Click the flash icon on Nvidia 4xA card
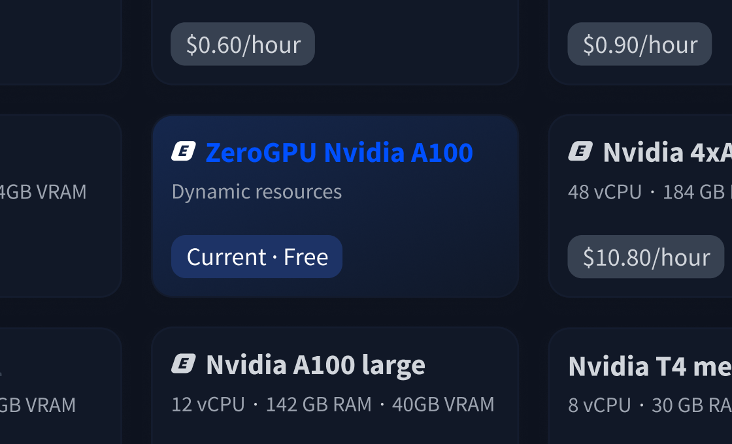Viewport: 732px width, 444px height. [580, 151]
